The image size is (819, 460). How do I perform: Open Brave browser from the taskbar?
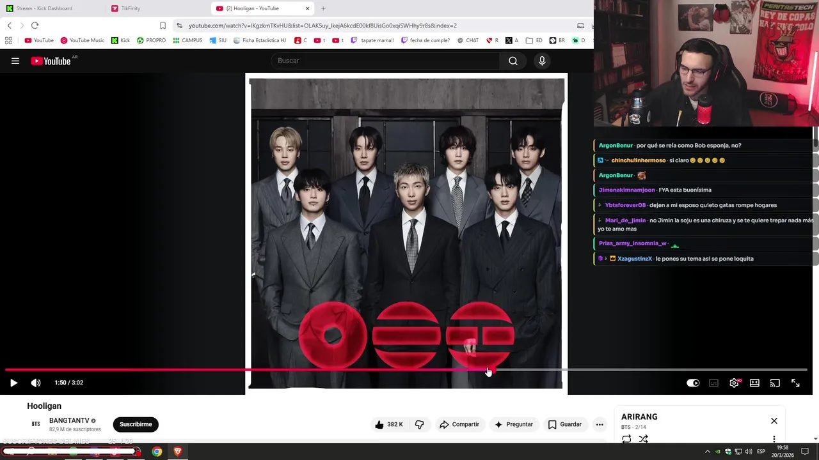click(x=177, y=452)
